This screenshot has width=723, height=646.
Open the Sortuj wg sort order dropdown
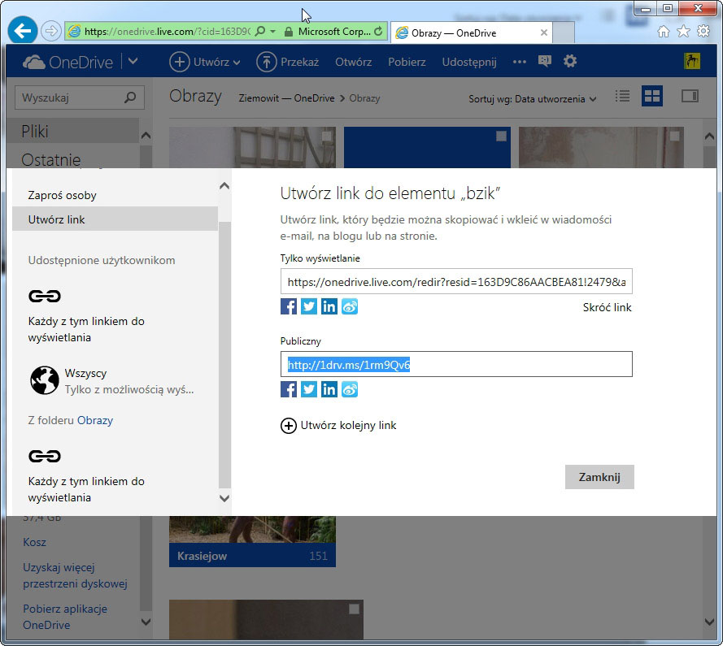click(x=533, y=98)
